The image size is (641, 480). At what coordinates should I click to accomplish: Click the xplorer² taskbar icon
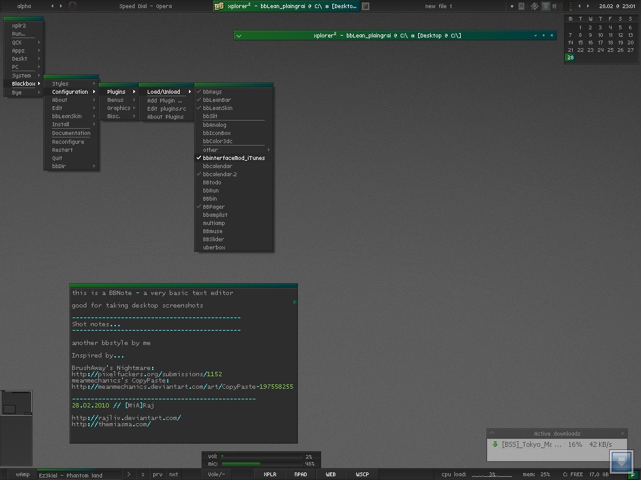tap(219, 6)
